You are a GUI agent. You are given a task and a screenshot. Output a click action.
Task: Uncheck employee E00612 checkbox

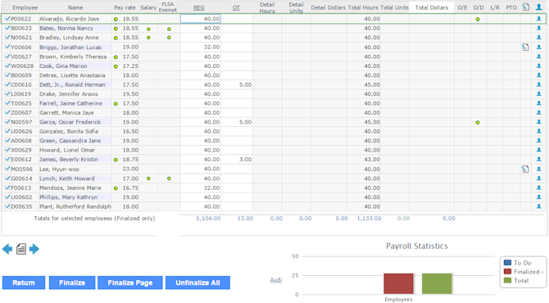tap(7, 159)
